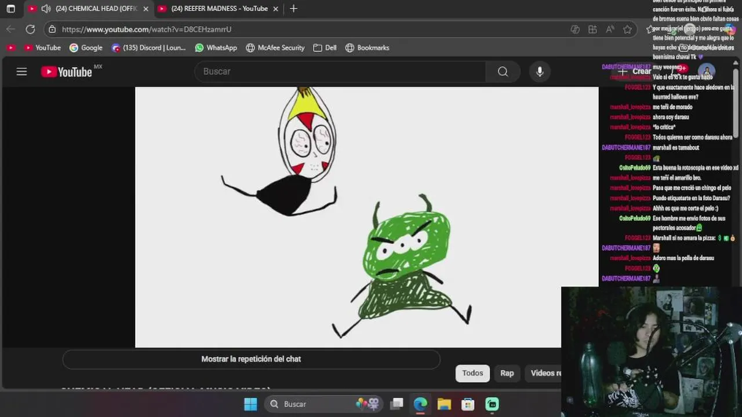
Task: Open File Explorer from the taskbar
Action: click(444, 404)
